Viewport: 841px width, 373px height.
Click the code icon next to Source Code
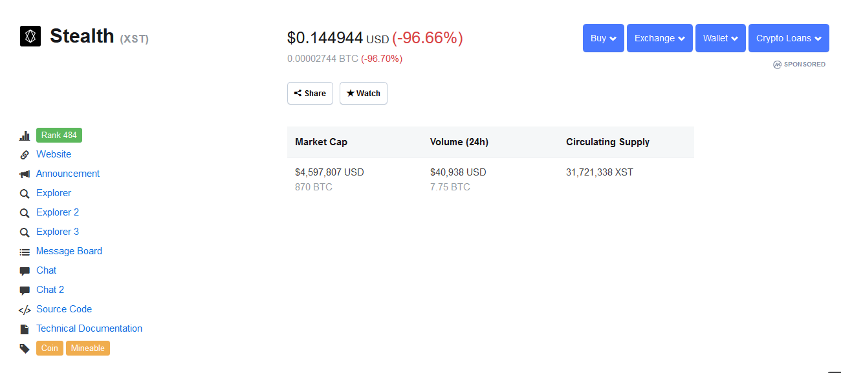click(x=25, y=308)
